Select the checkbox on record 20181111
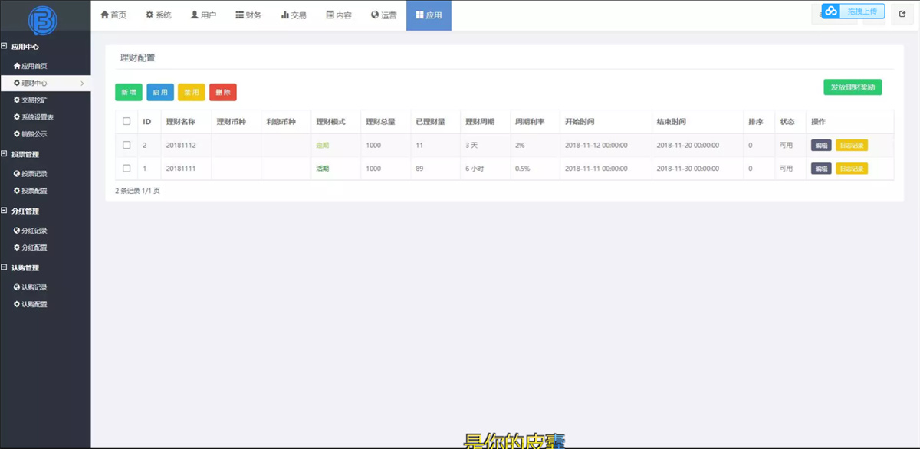The width and height of the screenshot is (920, 449). (x=127, y=168)
